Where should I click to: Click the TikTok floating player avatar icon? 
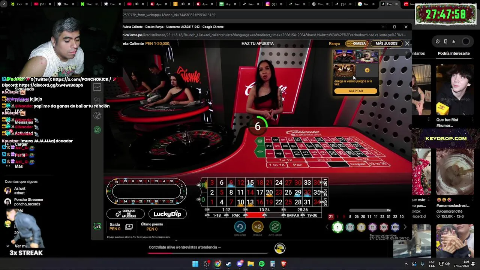tap(280, 248)
